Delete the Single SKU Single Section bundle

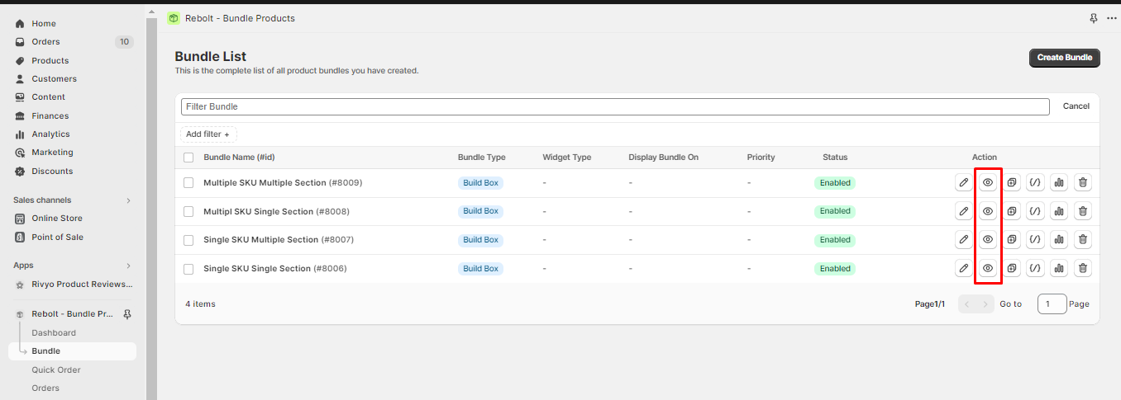[x=1083, y=268]
